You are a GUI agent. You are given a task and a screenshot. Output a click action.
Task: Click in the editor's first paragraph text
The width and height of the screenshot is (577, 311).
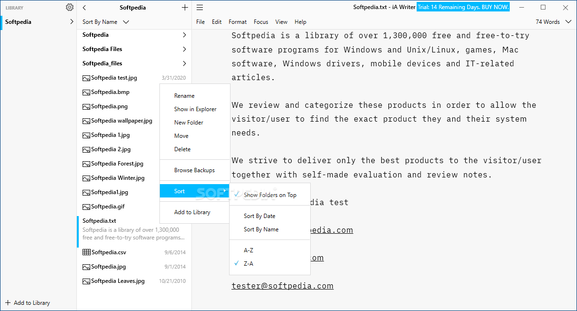[x=380, y=56]
